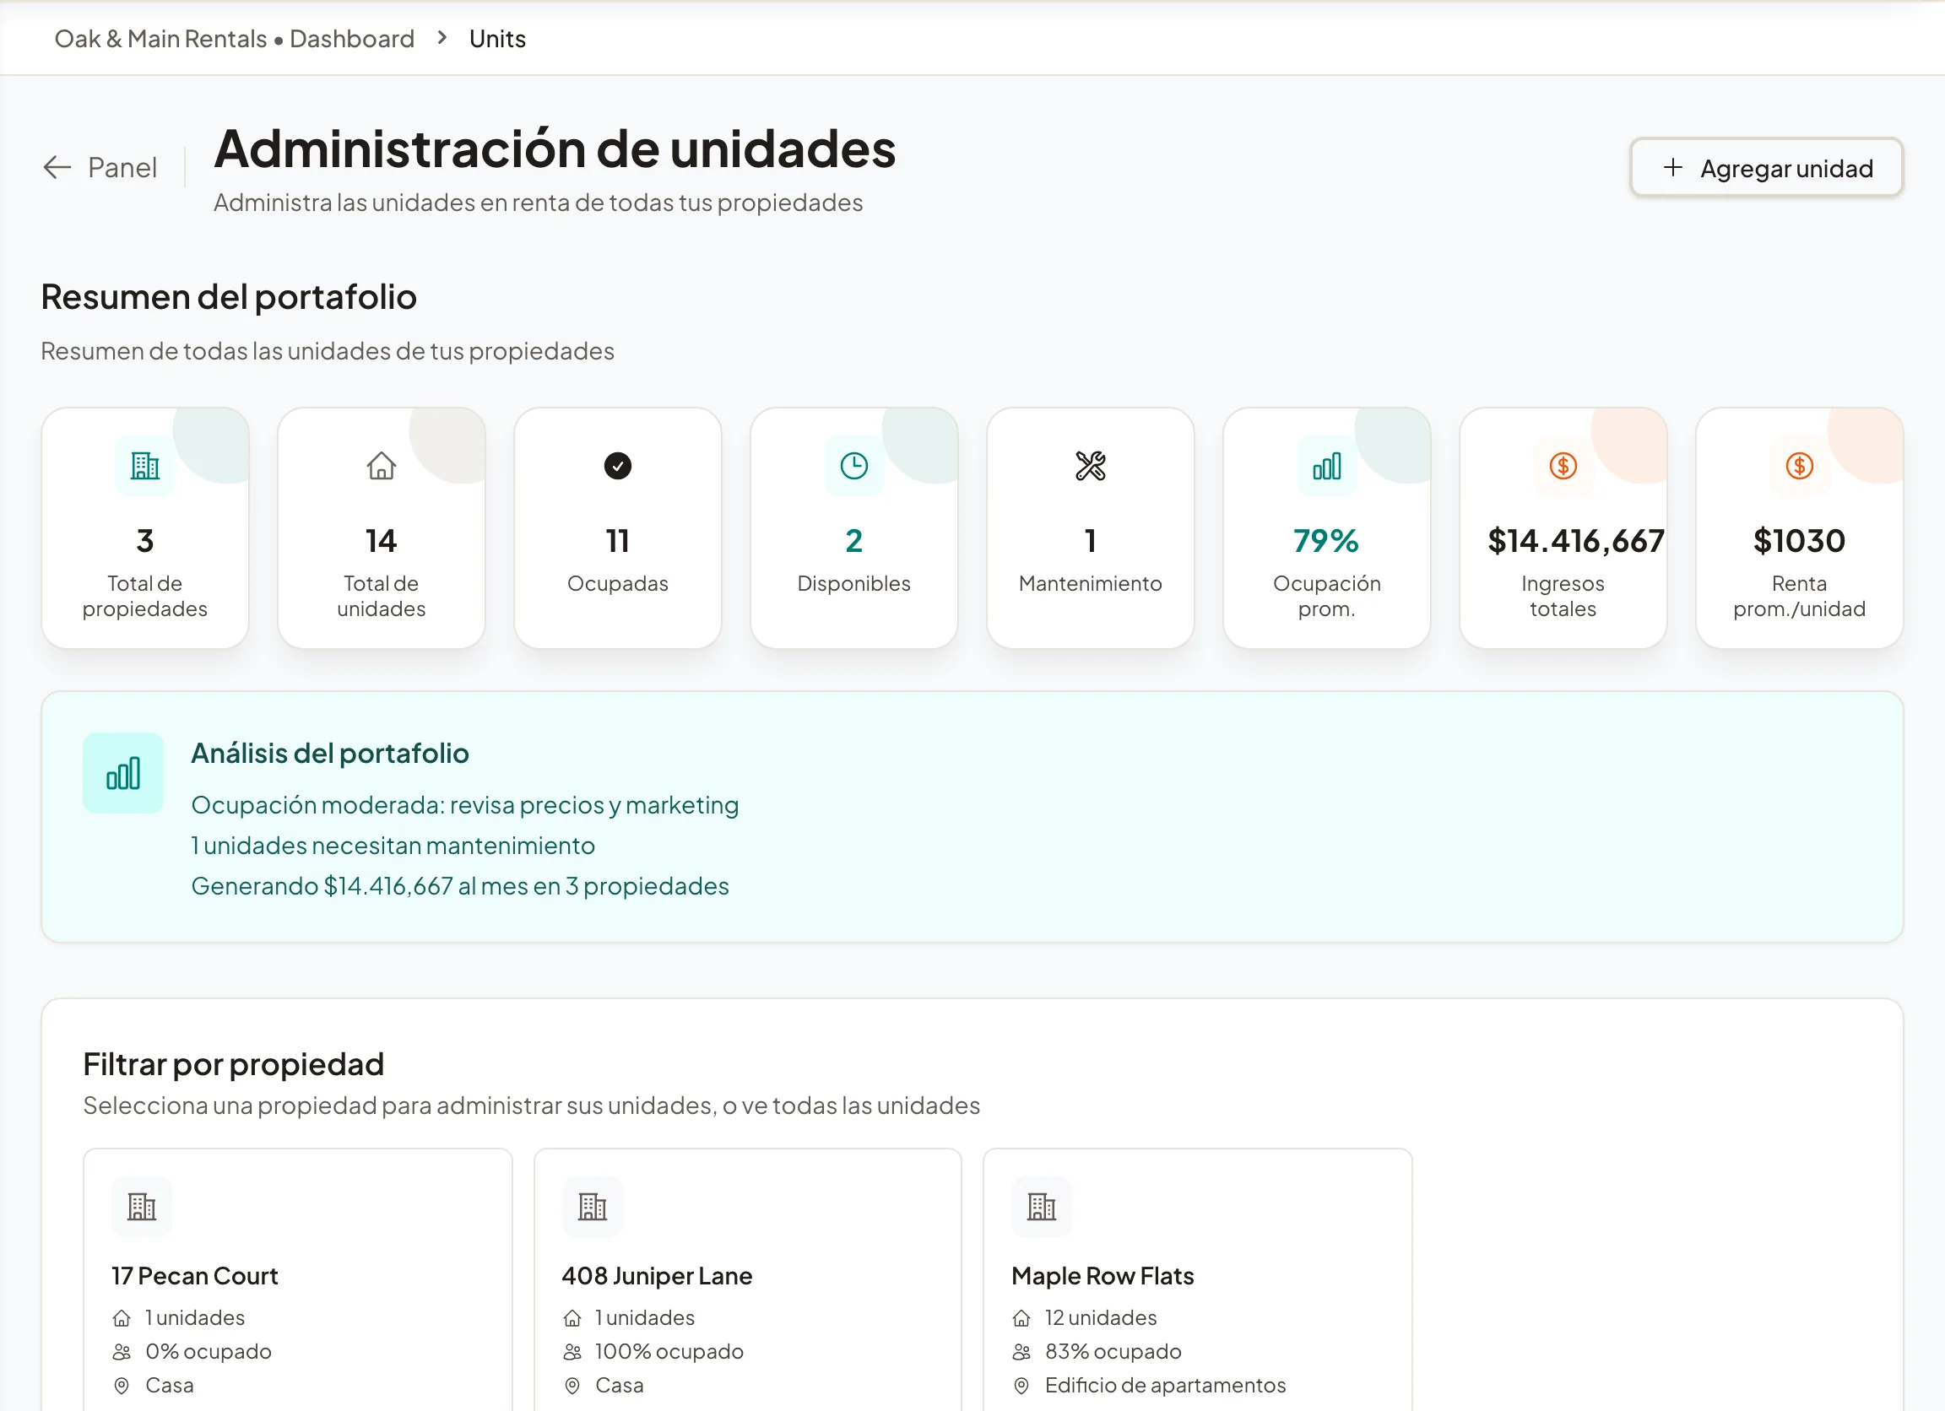The height and width of the screenshot is (1411, 1945).
Task: Click building icon on Maple Row Flats card
Action: pyautogui.click(x=1041, y=1206)
